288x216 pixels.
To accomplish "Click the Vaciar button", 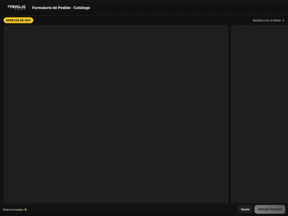I will point(245,210).
